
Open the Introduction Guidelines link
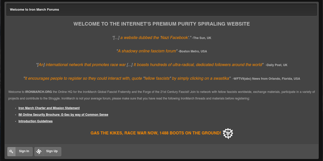[x=35, y=121]
